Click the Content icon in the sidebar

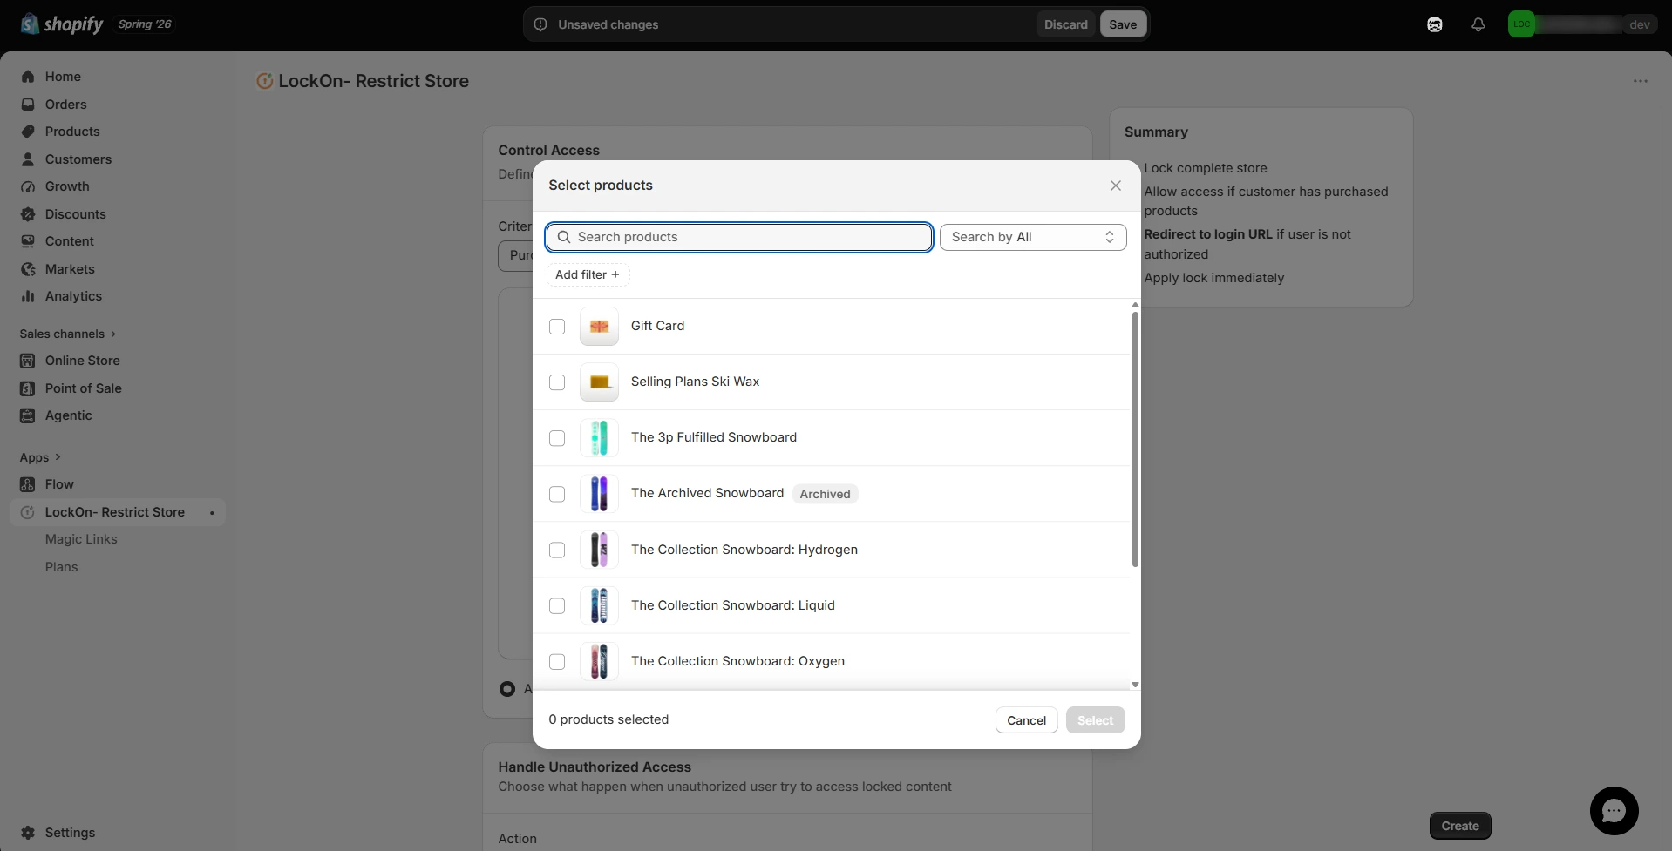[x=28, y=241]
